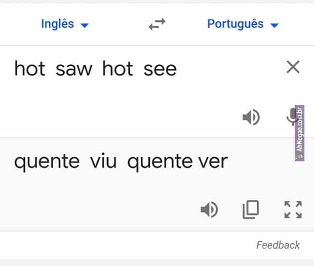Image resolution: width=314 pixels, height=266 pixels.
Task: Play audio of the Portuguese translation
Action: click(x=209, y=209)
